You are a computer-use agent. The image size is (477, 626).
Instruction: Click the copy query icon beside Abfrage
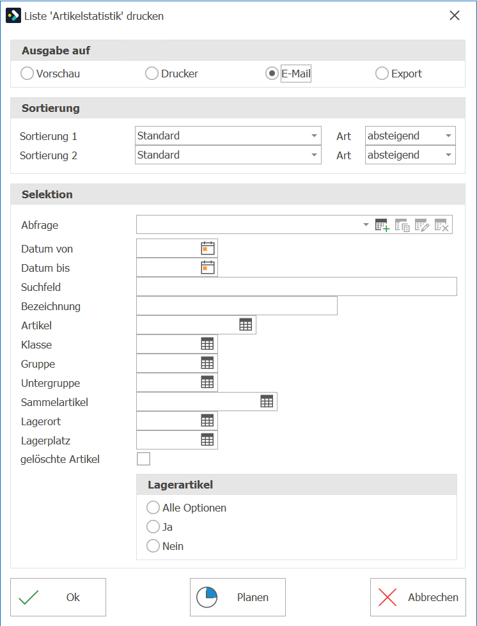[402, 225]
